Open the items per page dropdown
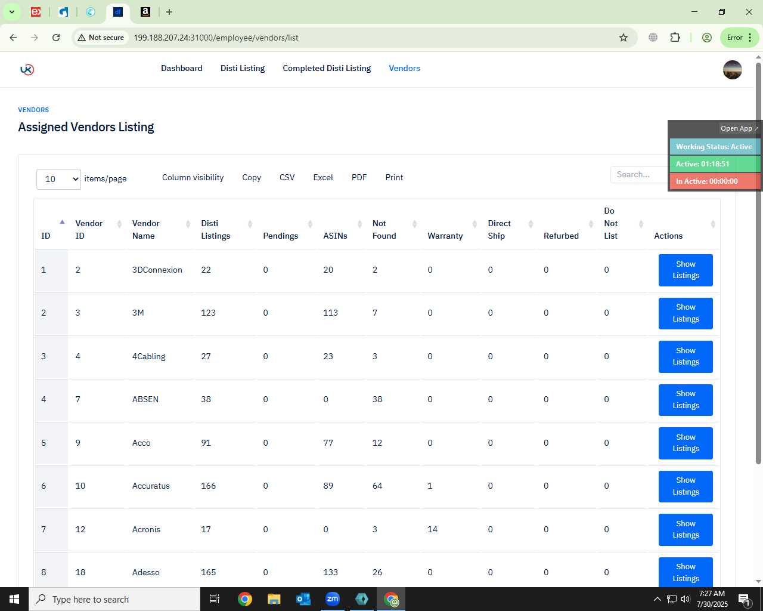 click(58, 179)
